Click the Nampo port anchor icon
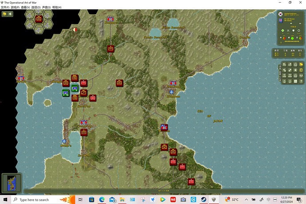 64,141
